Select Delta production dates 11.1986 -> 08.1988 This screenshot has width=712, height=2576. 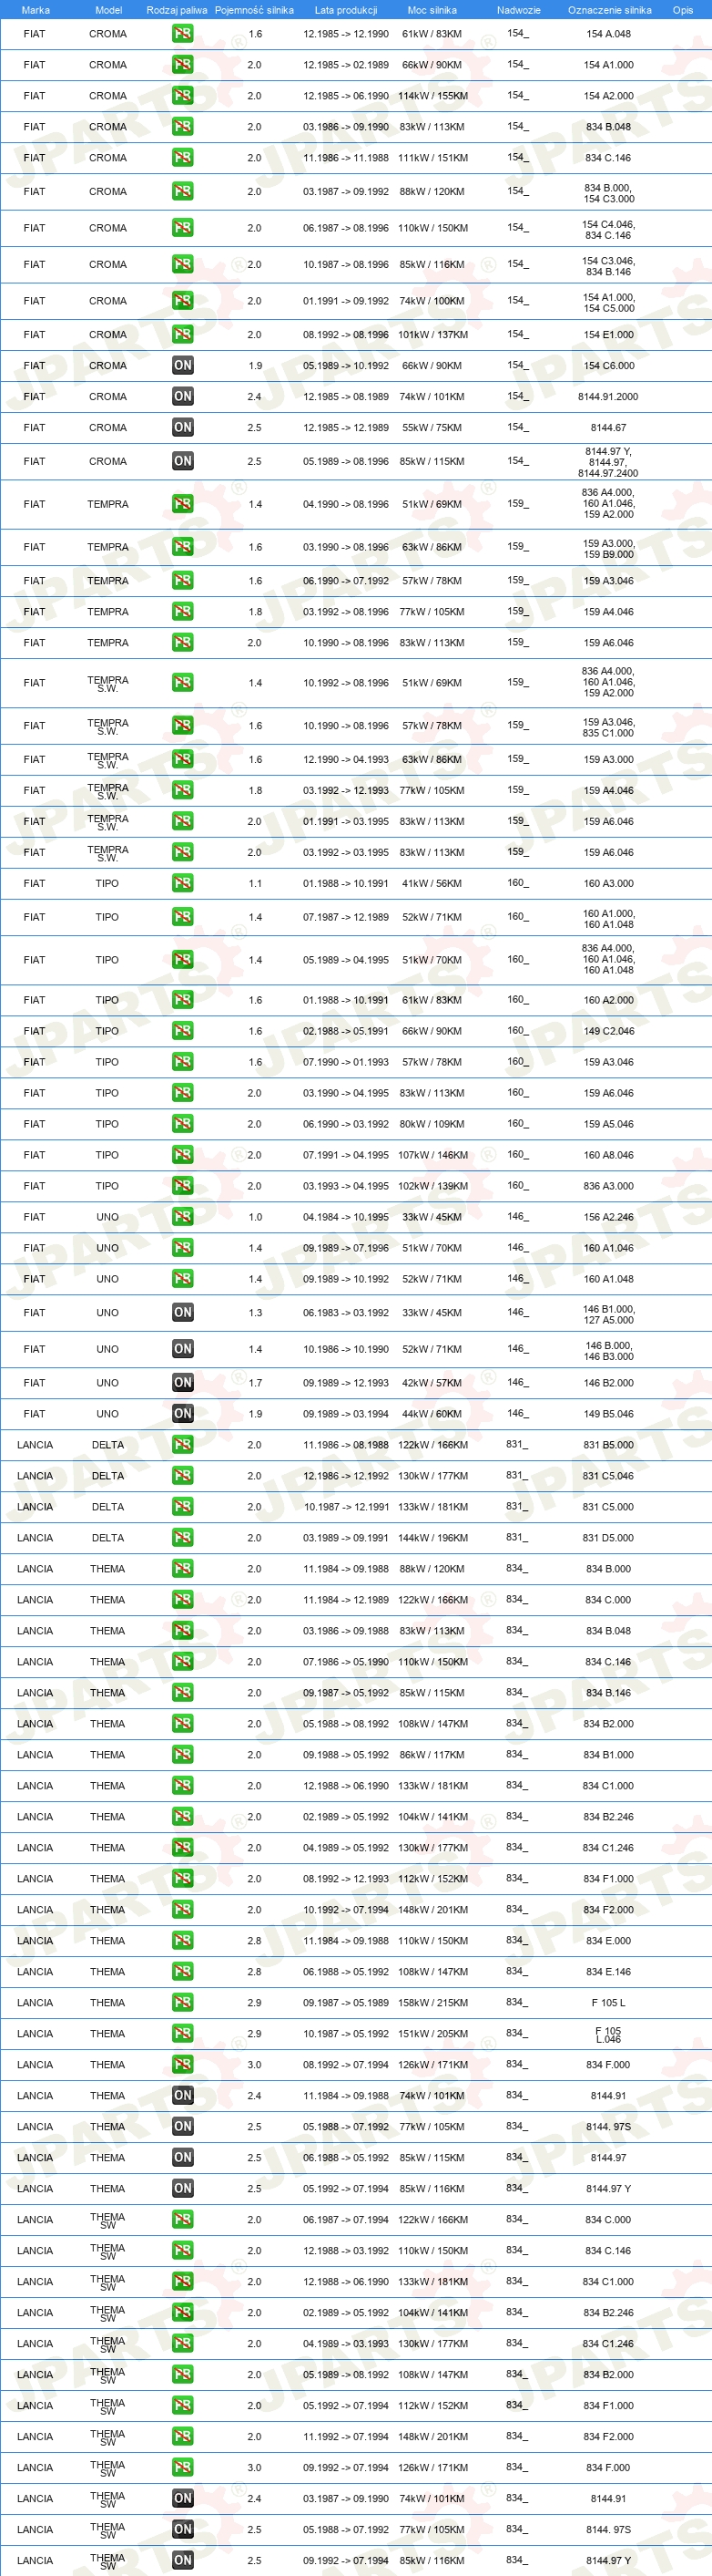tap(345, 1445)
